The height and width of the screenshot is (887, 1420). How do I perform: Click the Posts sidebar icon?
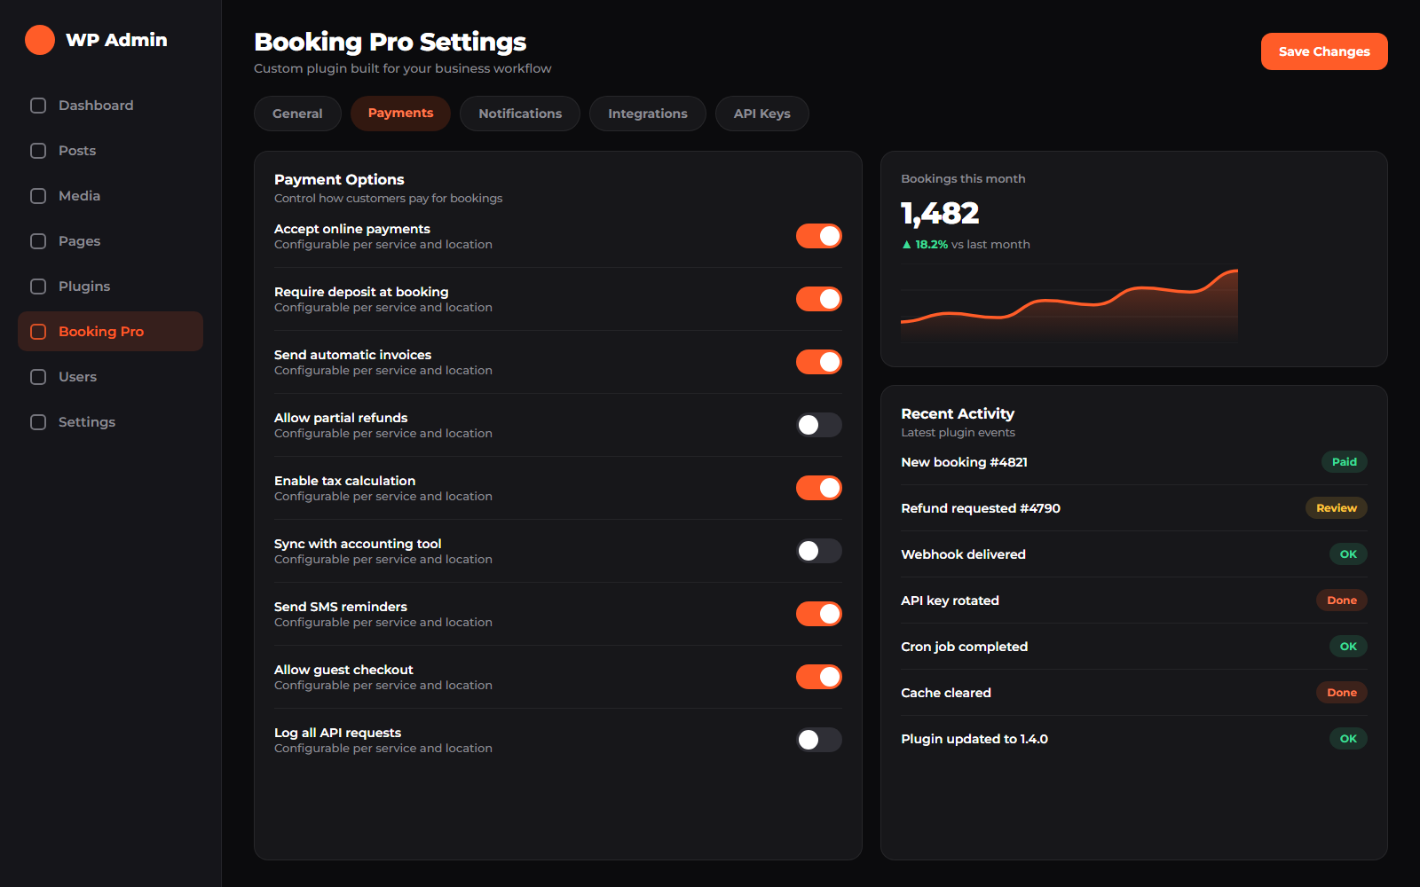point(38,151)
